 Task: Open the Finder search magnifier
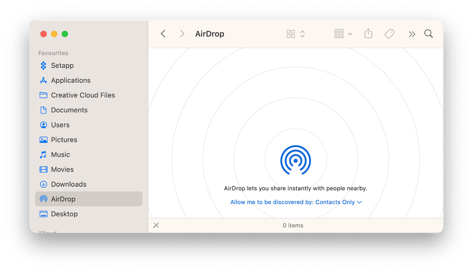pyautogui.click(x=429, y=34)
